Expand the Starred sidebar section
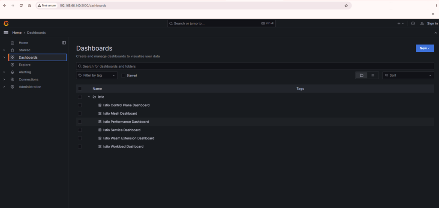The height and width of the screenshot is (208, 439). pyautogui.click(x=4, y=50)
